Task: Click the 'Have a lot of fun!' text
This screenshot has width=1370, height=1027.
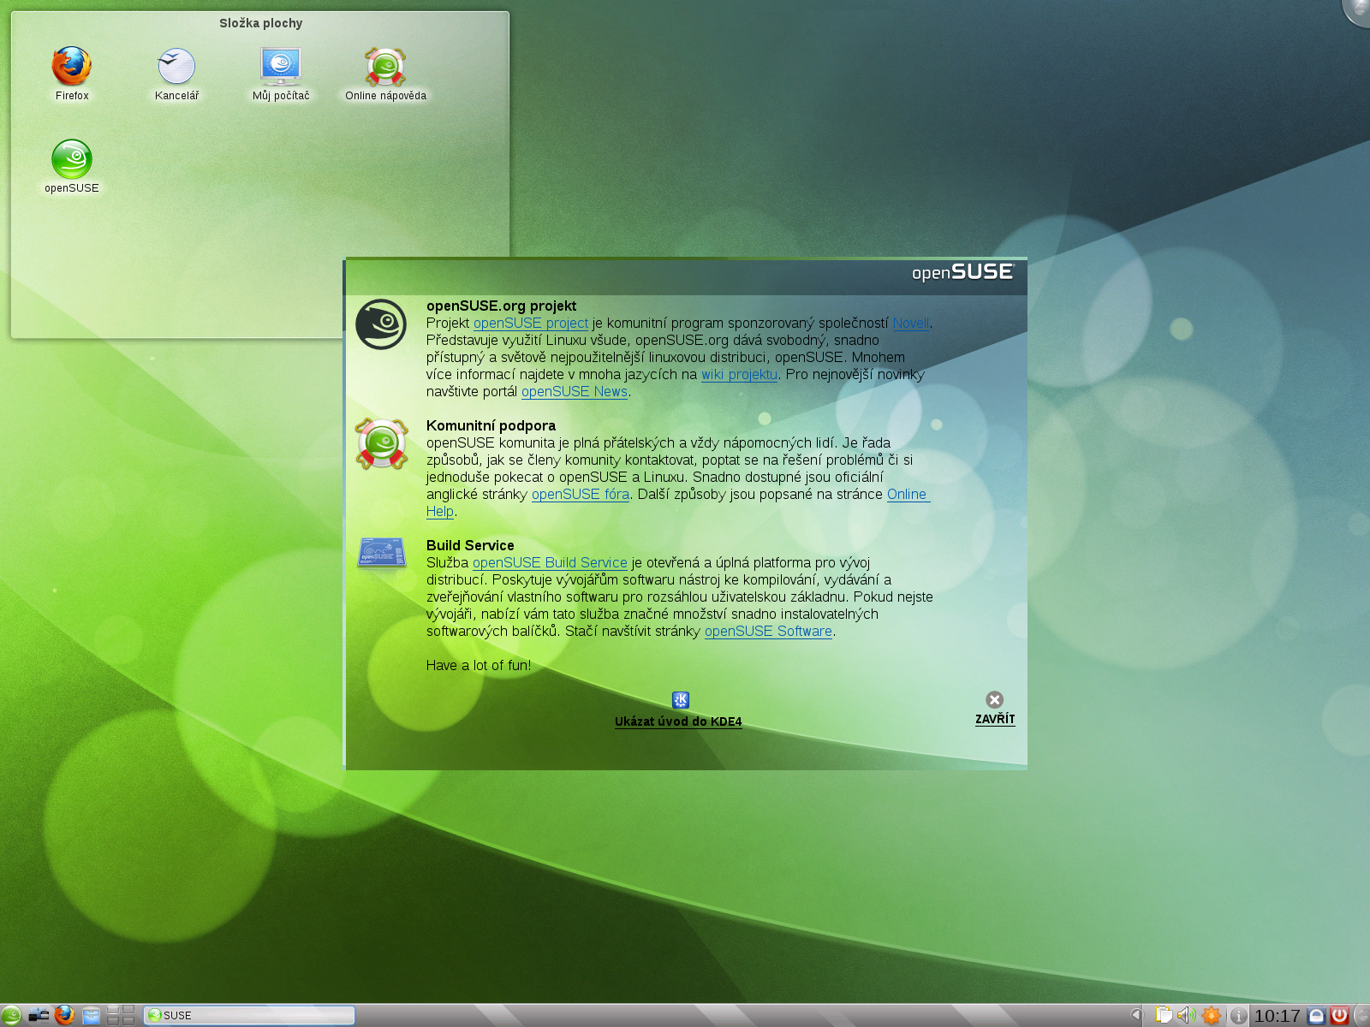Action: pyautogui.click(x=479, y=666)
